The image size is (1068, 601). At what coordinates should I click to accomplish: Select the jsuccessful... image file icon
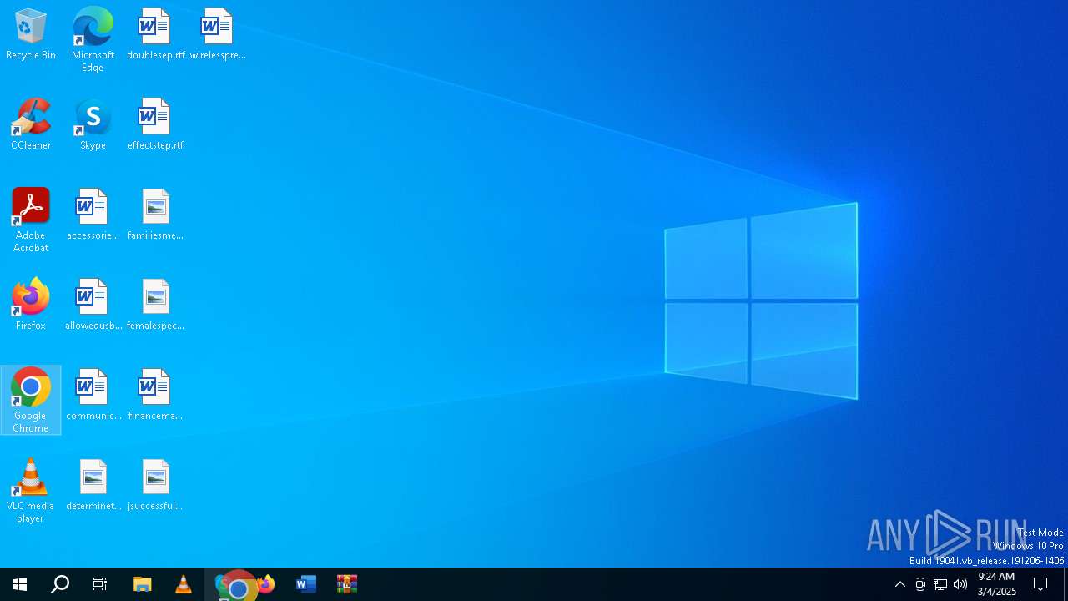pos(155,486)
